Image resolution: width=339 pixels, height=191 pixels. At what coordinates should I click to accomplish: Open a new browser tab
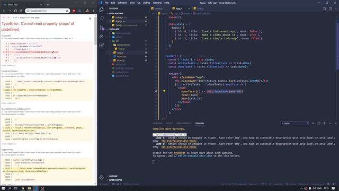coord(48,4)
